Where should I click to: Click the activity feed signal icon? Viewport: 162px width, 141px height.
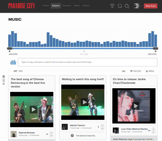click(112, 6)
